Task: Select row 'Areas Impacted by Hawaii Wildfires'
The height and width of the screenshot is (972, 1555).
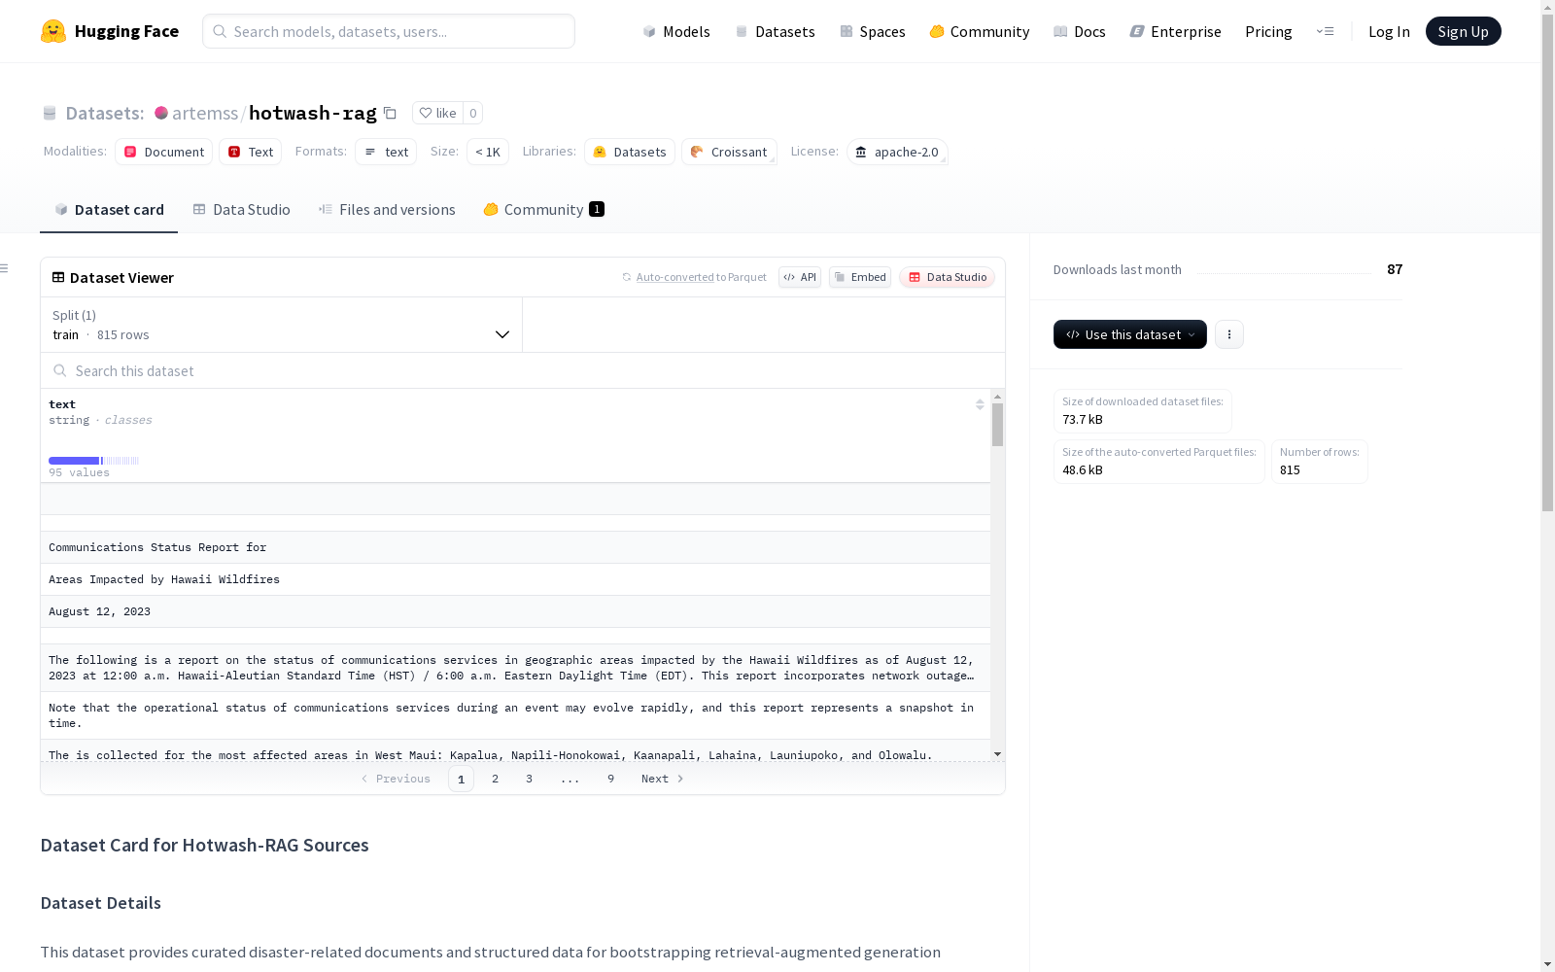Action: pyautogui.click(x=515, y=579)
